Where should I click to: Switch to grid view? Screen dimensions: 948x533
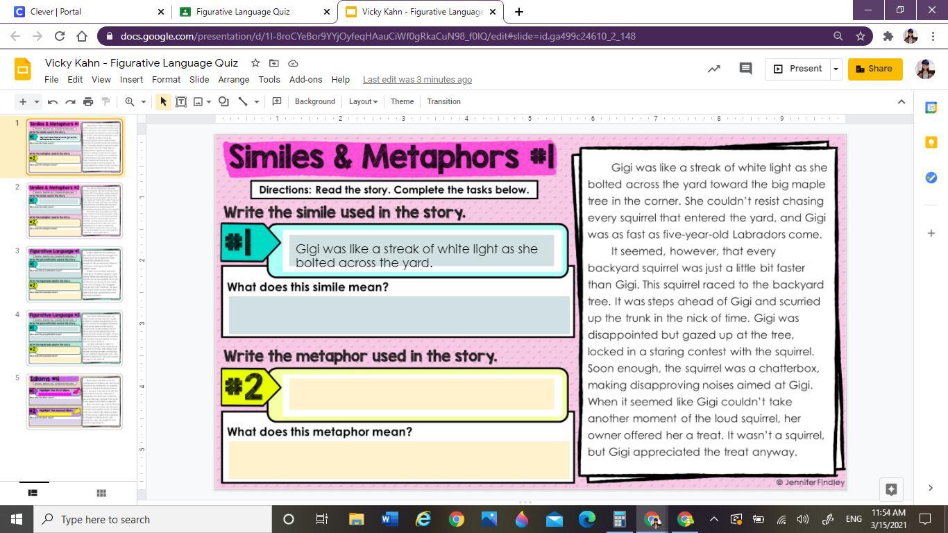[101, 493]
